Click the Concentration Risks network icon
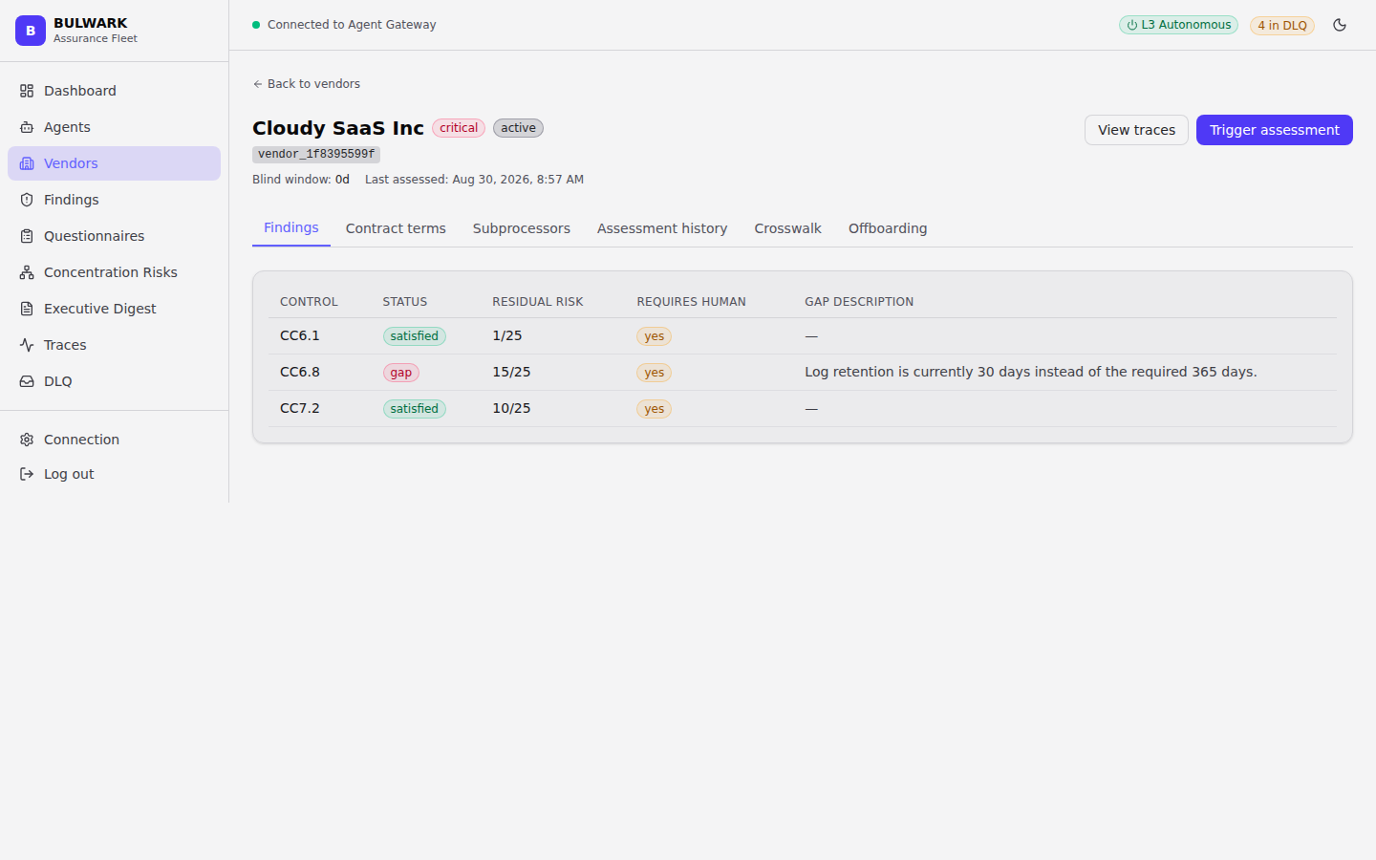 point(27,272)
